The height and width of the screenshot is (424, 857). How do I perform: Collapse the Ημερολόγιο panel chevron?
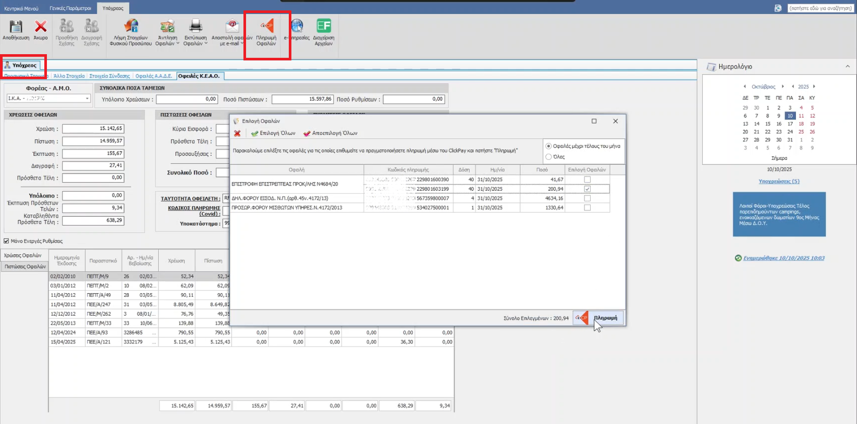tap(848, 67)
